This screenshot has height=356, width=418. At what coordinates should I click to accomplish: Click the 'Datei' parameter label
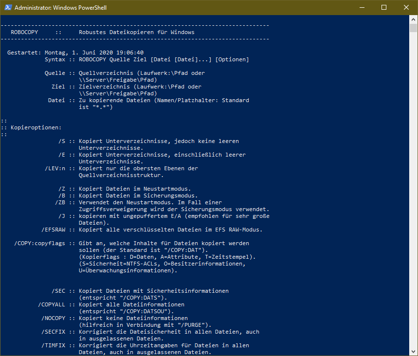coord(56,100)
